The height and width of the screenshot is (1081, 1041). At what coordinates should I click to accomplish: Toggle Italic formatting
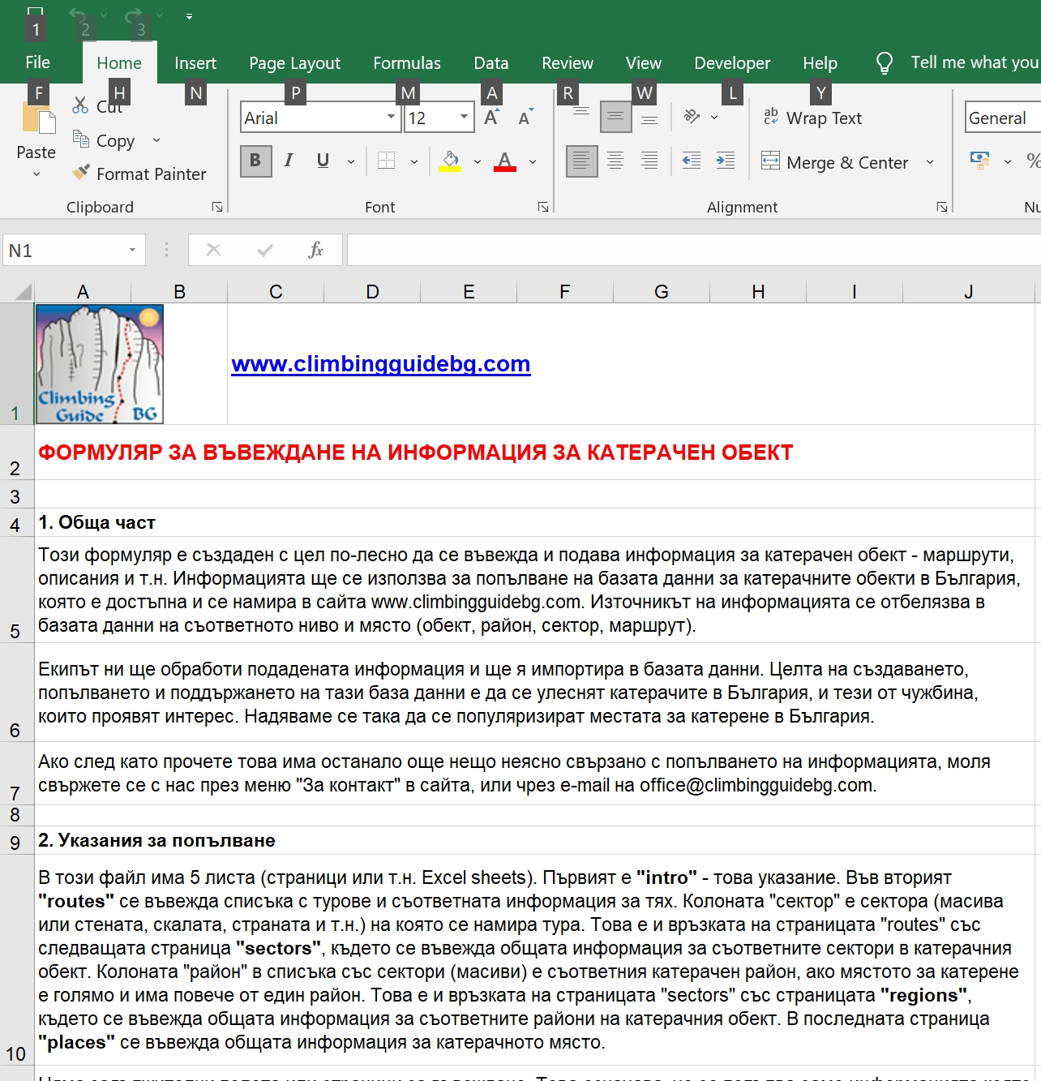point(289,161)
